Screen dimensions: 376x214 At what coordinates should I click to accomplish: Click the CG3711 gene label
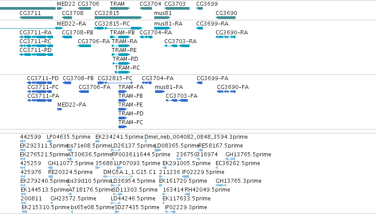pyautogui.click(x=30, y=13)
